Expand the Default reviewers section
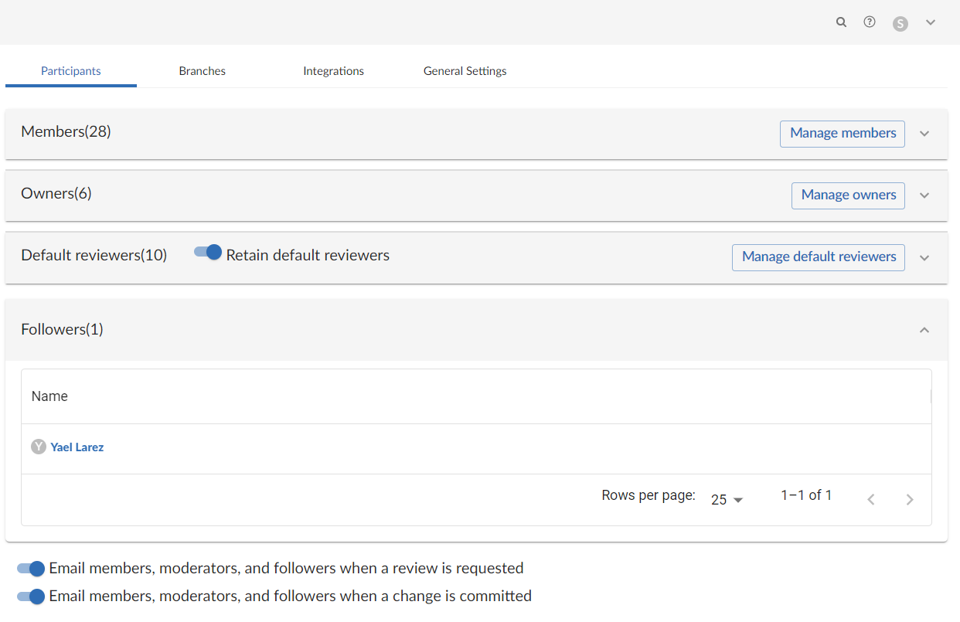960x622 pixels. point(924,257)
